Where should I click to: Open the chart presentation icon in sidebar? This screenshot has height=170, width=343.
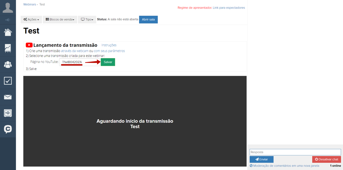[x=8, y=48]
